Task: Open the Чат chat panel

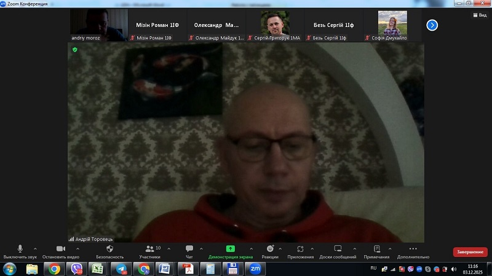Action: [x=189, y=249]
